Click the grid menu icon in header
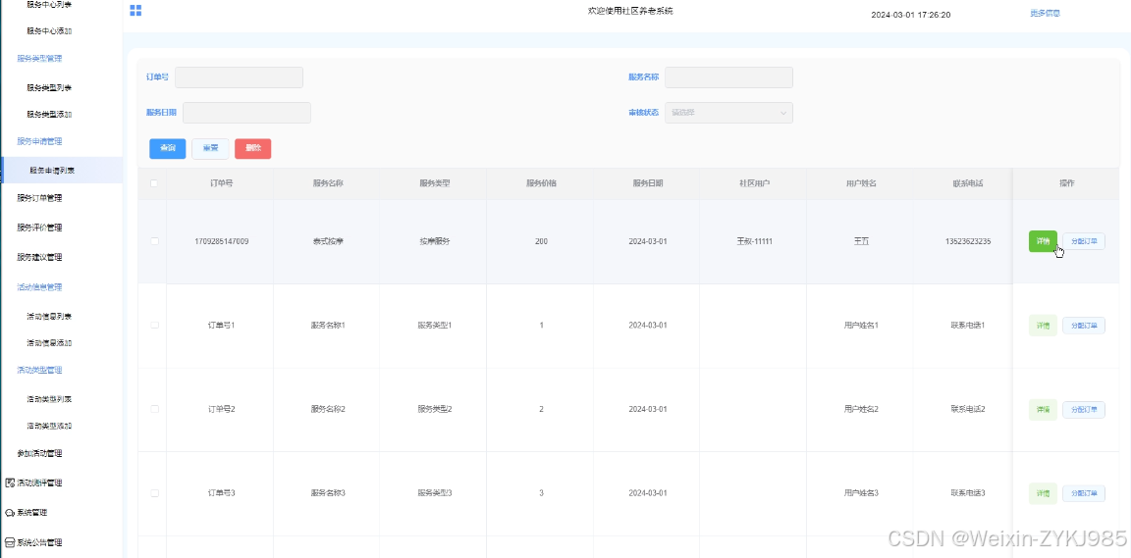Viewport: 1131px width, 558px height. pos(135,10)
